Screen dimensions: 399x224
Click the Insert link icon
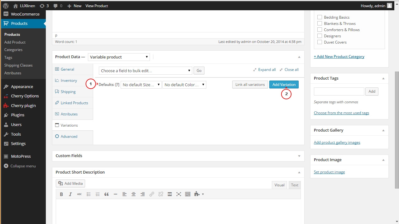pos(152,194)
